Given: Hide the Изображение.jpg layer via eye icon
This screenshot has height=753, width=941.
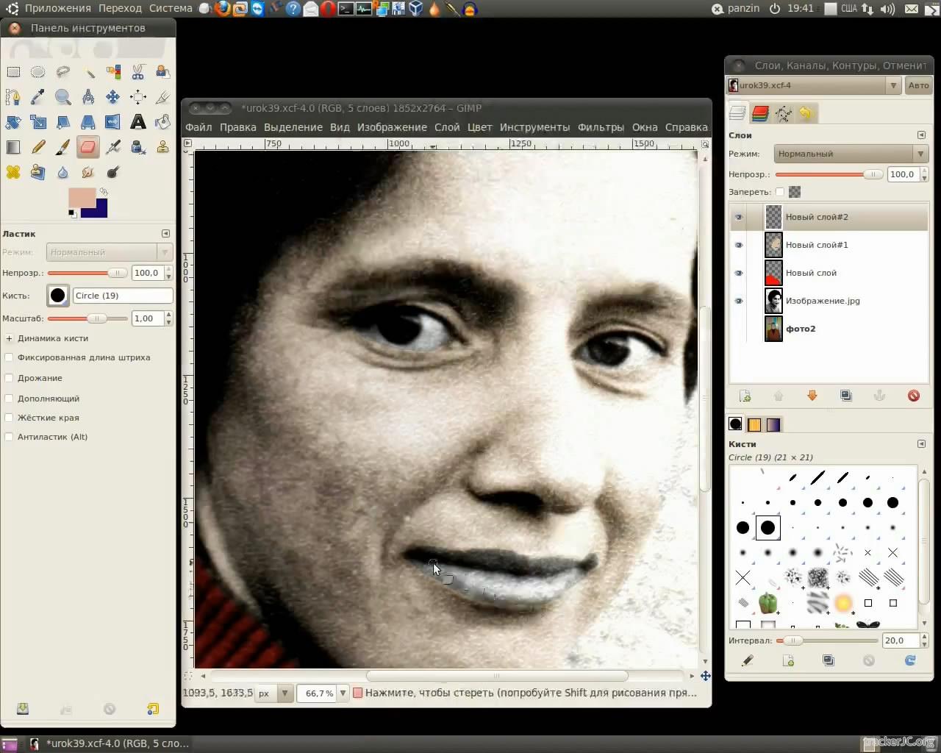Looking at the screenshot, I should coord(739,301).
